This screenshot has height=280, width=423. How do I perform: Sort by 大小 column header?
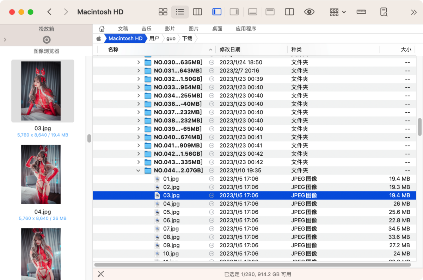(406, 50)
